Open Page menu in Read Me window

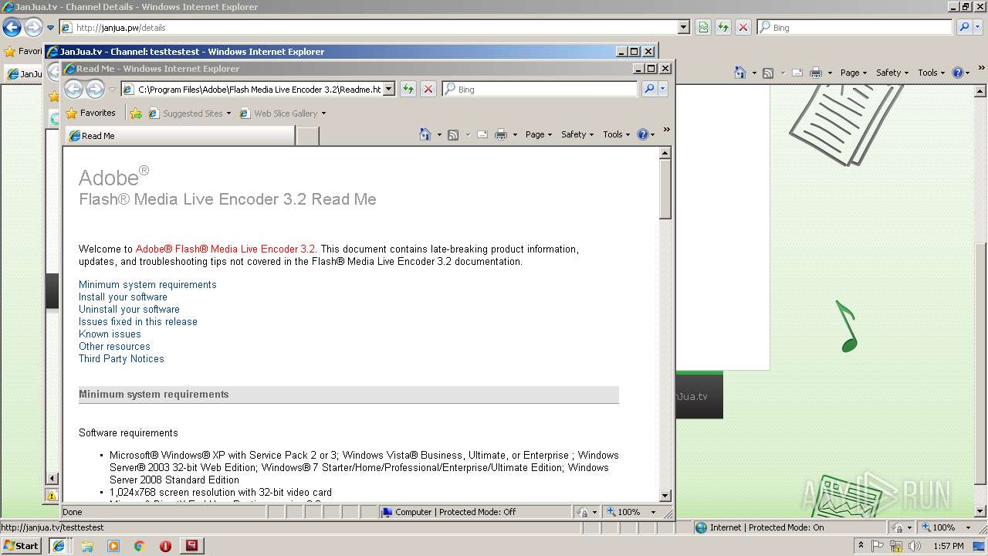click(539, 134)
